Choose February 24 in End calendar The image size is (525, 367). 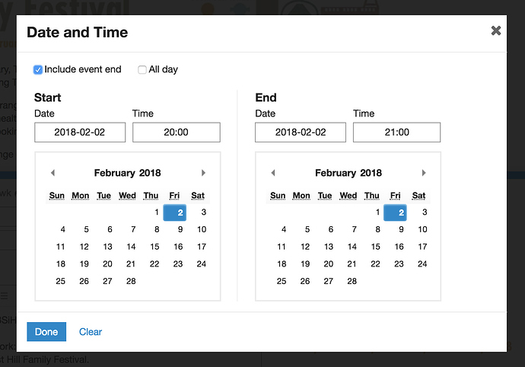coord(422,263)
